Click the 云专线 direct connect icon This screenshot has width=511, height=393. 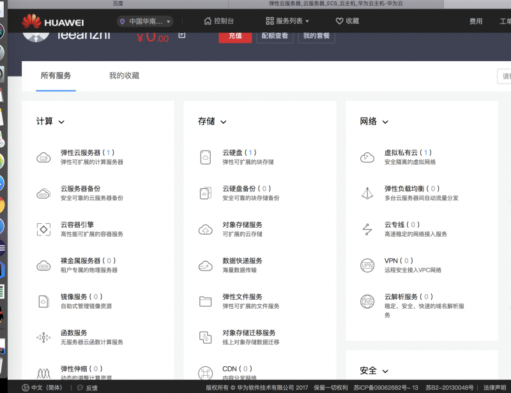coord(367,230)
